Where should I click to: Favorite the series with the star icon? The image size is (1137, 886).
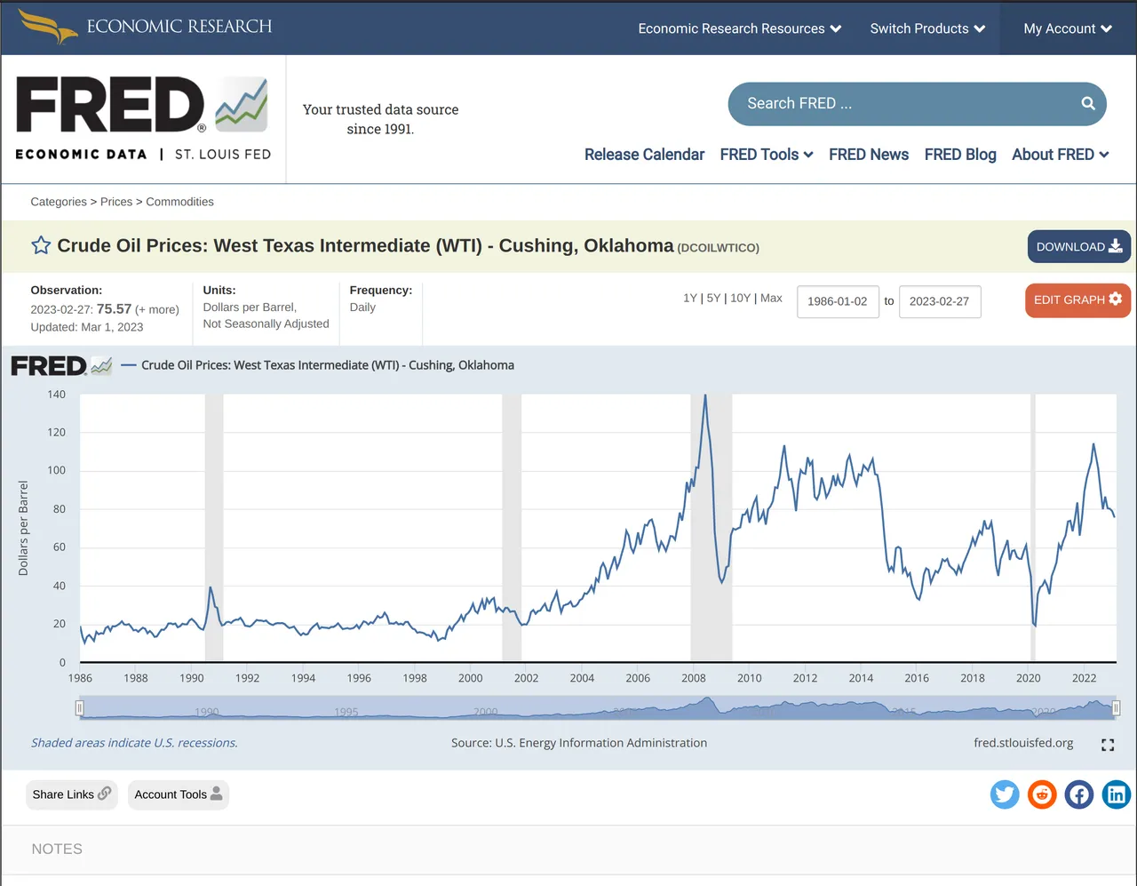(41, 245)
